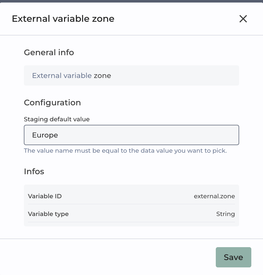The width and height of the screenshot is (263, 275).
Task: Click the helper text below the Europe field
Action: coord(125,151)
